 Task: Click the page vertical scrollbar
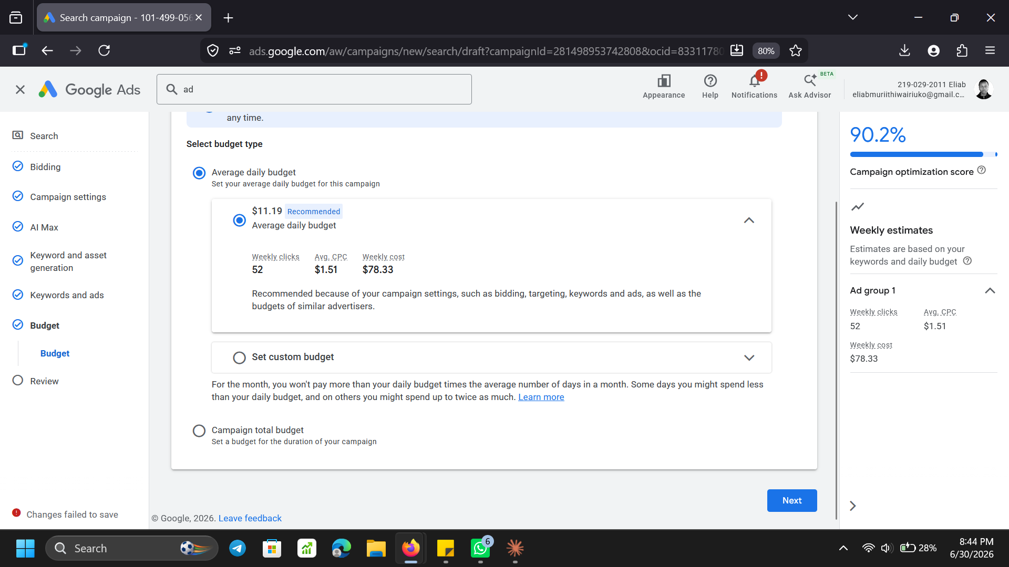coord(836,360)
